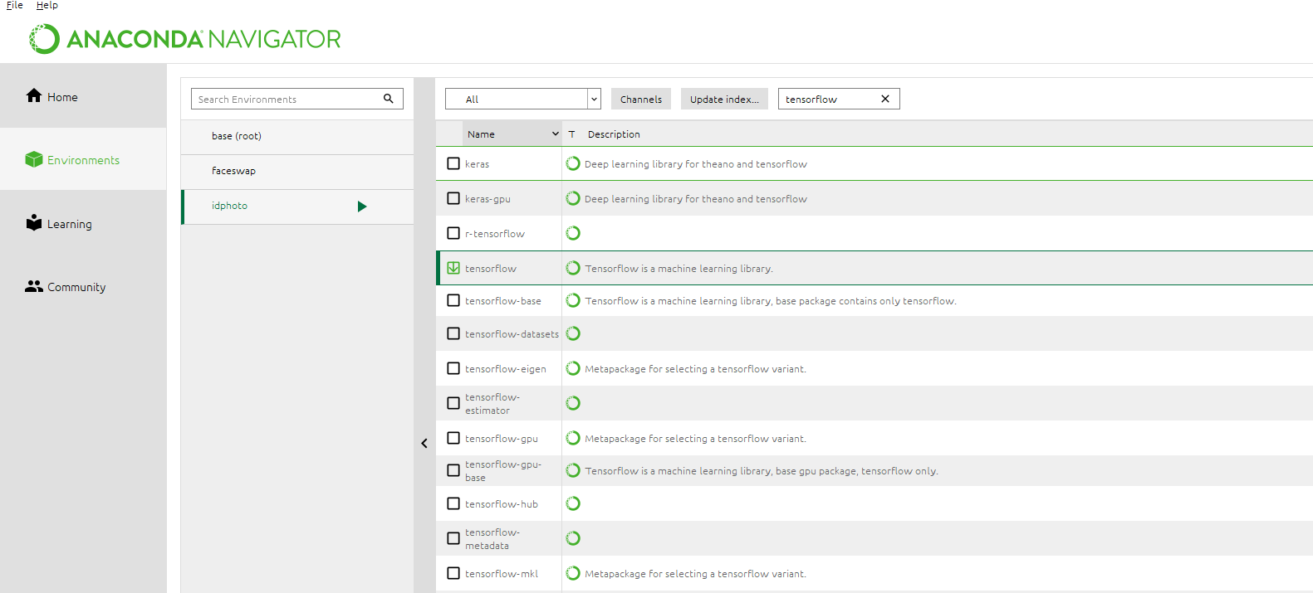Select the faceswap environment
This screenshot has width=1313, height=593.
coord(297,171)
